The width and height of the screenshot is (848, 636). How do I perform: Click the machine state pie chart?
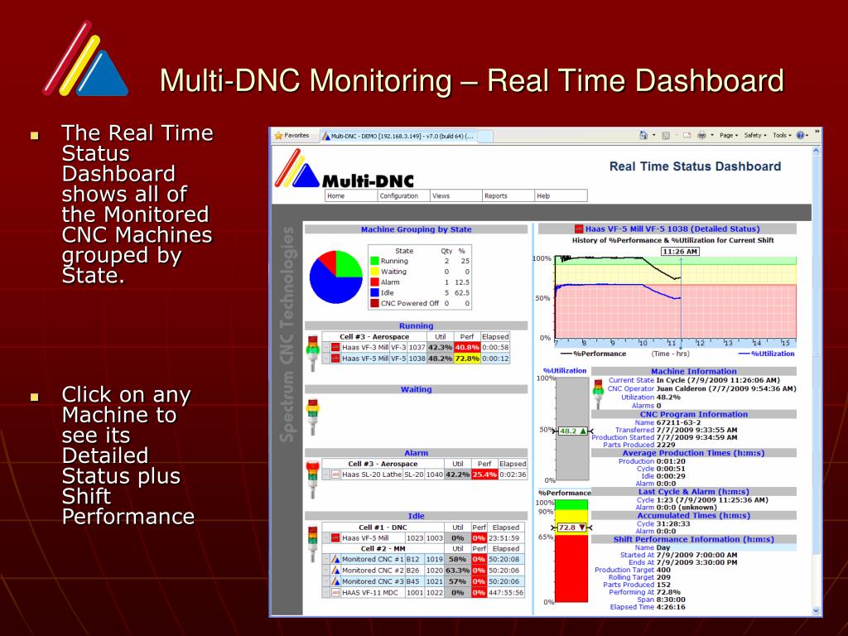pos(336,277)
